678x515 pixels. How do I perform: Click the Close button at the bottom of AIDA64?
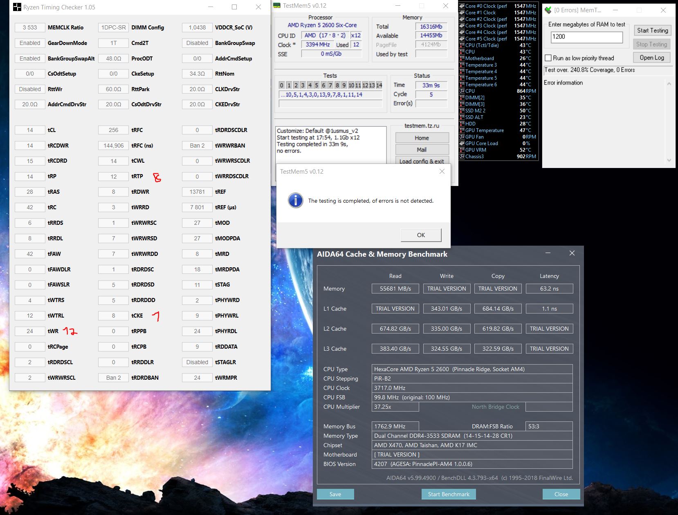coord(561,494)
